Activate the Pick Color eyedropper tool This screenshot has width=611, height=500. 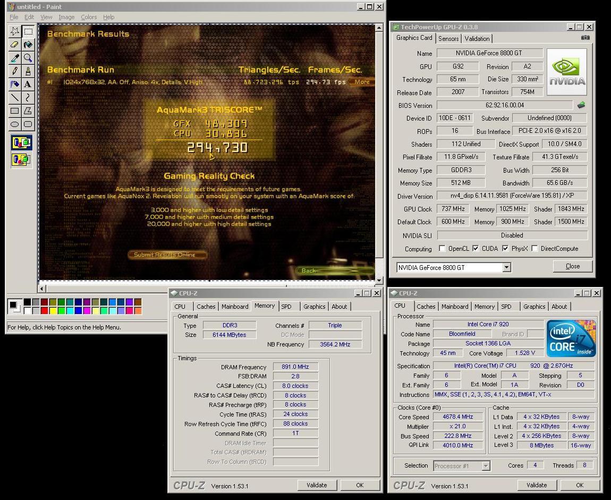(15, 58)
